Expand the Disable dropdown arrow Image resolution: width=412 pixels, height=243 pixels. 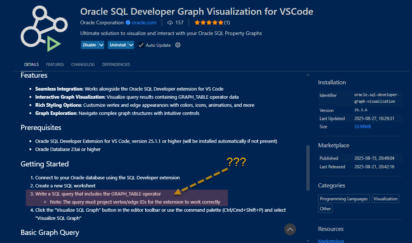click(101, 45)
